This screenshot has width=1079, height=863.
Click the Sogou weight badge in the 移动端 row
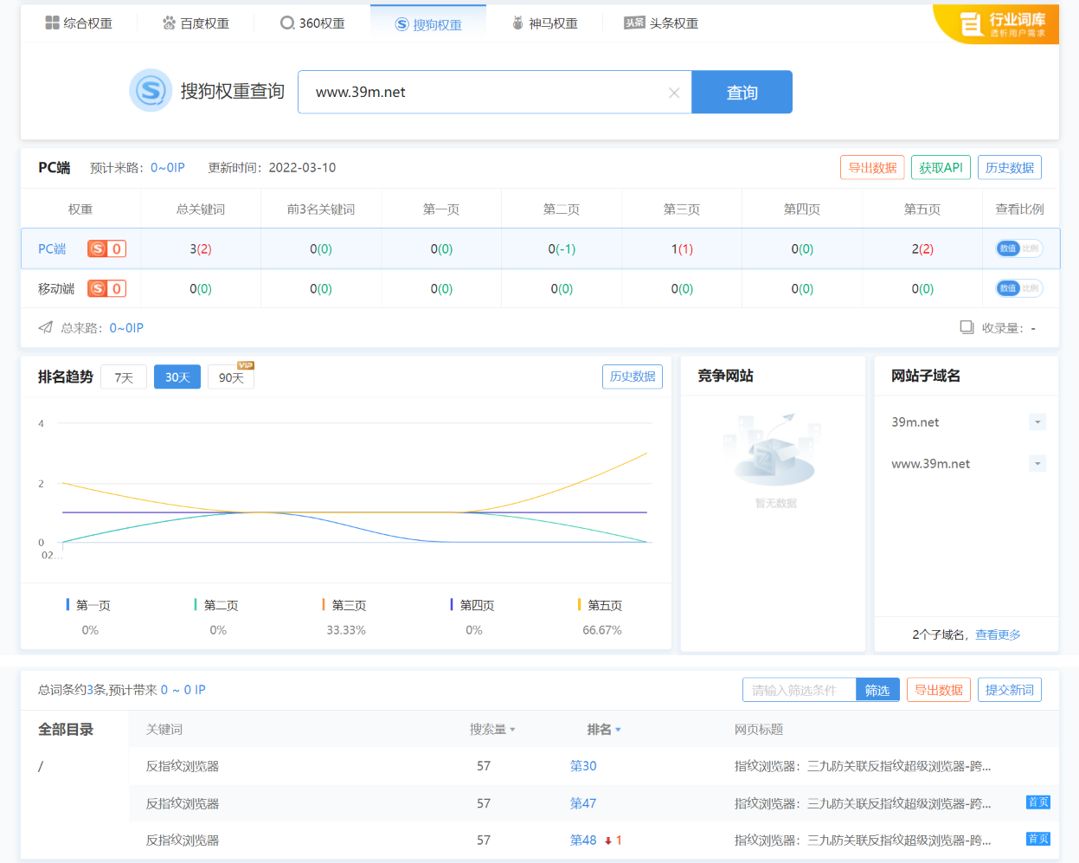107,289
